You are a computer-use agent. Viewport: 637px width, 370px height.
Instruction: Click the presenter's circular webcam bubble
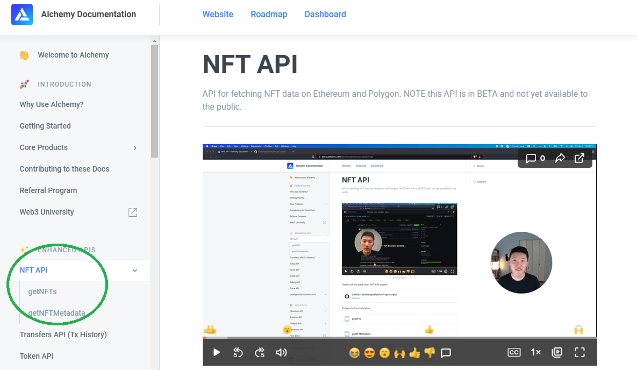point(521,262)
